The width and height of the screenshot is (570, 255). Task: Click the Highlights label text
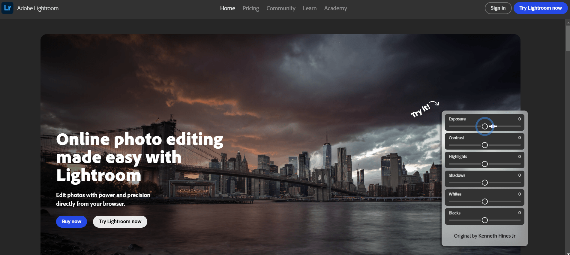point(458,156)
